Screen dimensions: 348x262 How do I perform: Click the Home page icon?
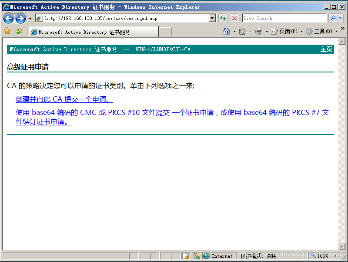[x=227, y=31]
